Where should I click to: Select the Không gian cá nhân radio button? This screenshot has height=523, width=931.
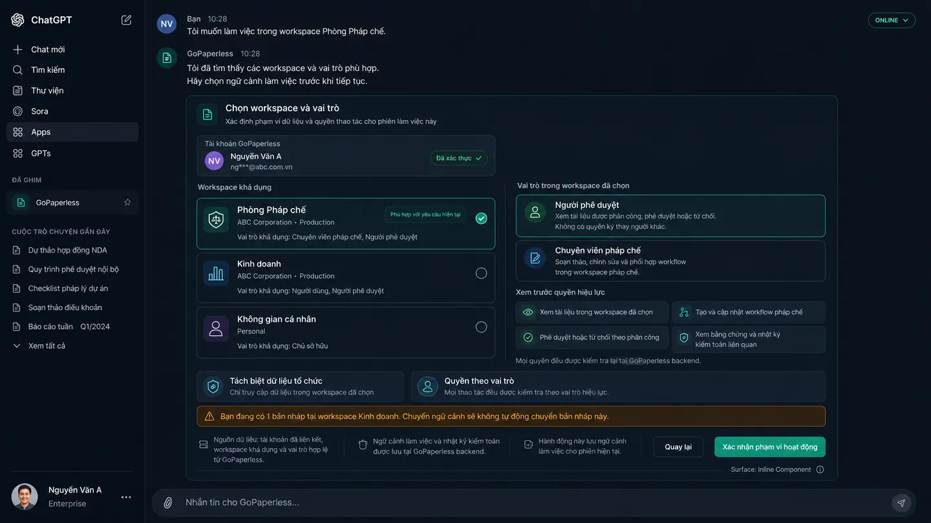click(x=481, y=327)
